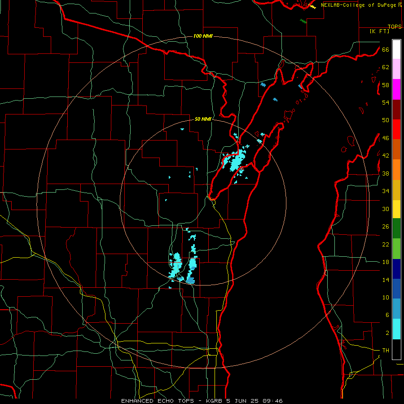
Task: Click the light green legend swatch
Action: click(396, 249)
